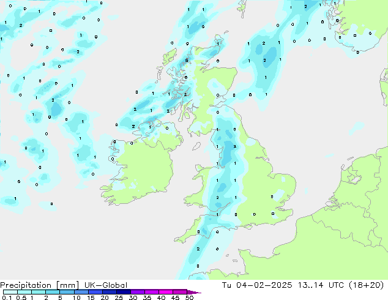This screenshot has height=300, width=388.
Task: Select the 5–10 mm legend color swatch
Action: [x=67, y=292]
